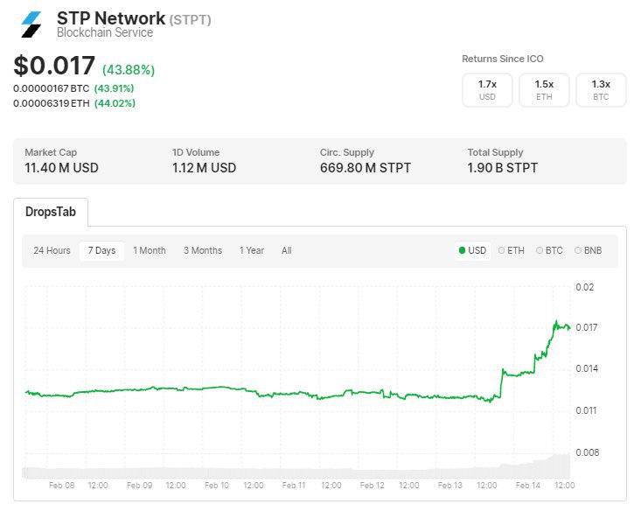This screenshot has width=641, height=518.
Task: Show the All time range
Action: (x=287, y=250)
